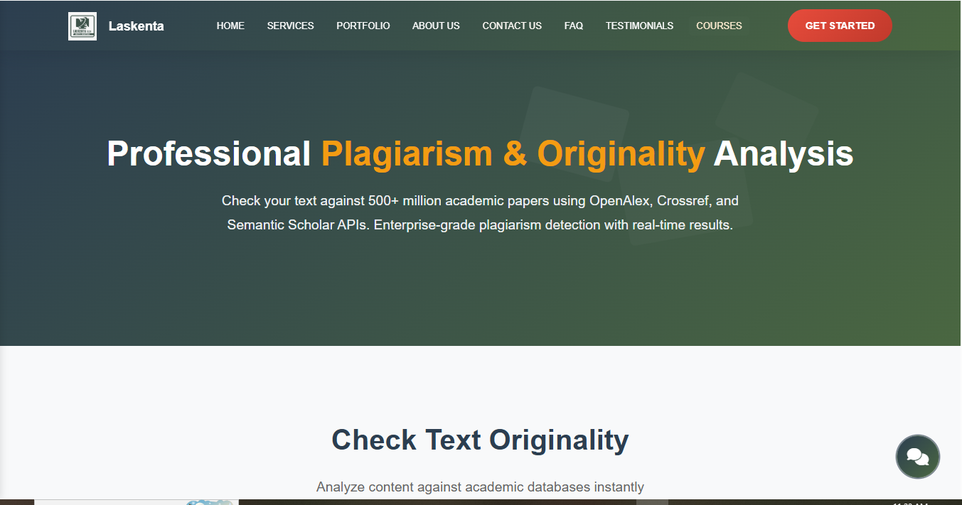Click the hero headline Plagiarism & Originality
Viewport: 962px width, 505px height.
click(511, 153)
